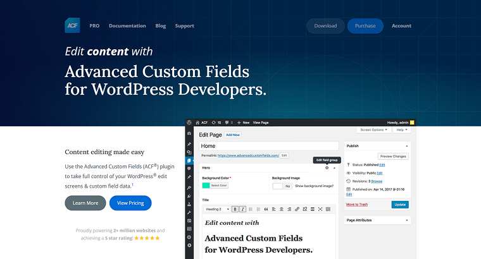The width and height of the screenshot is (481, 259).
Task: Expand the Help dropdown tab
Action: tap(401, 129)
